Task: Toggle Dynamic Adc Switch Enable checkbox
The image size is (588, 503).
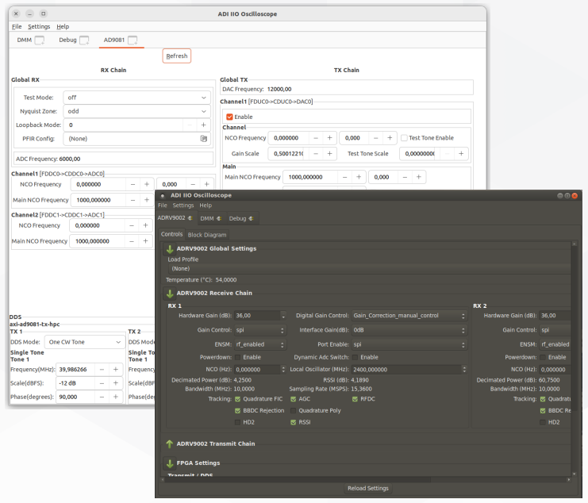Action: click(x=355, y=358)
